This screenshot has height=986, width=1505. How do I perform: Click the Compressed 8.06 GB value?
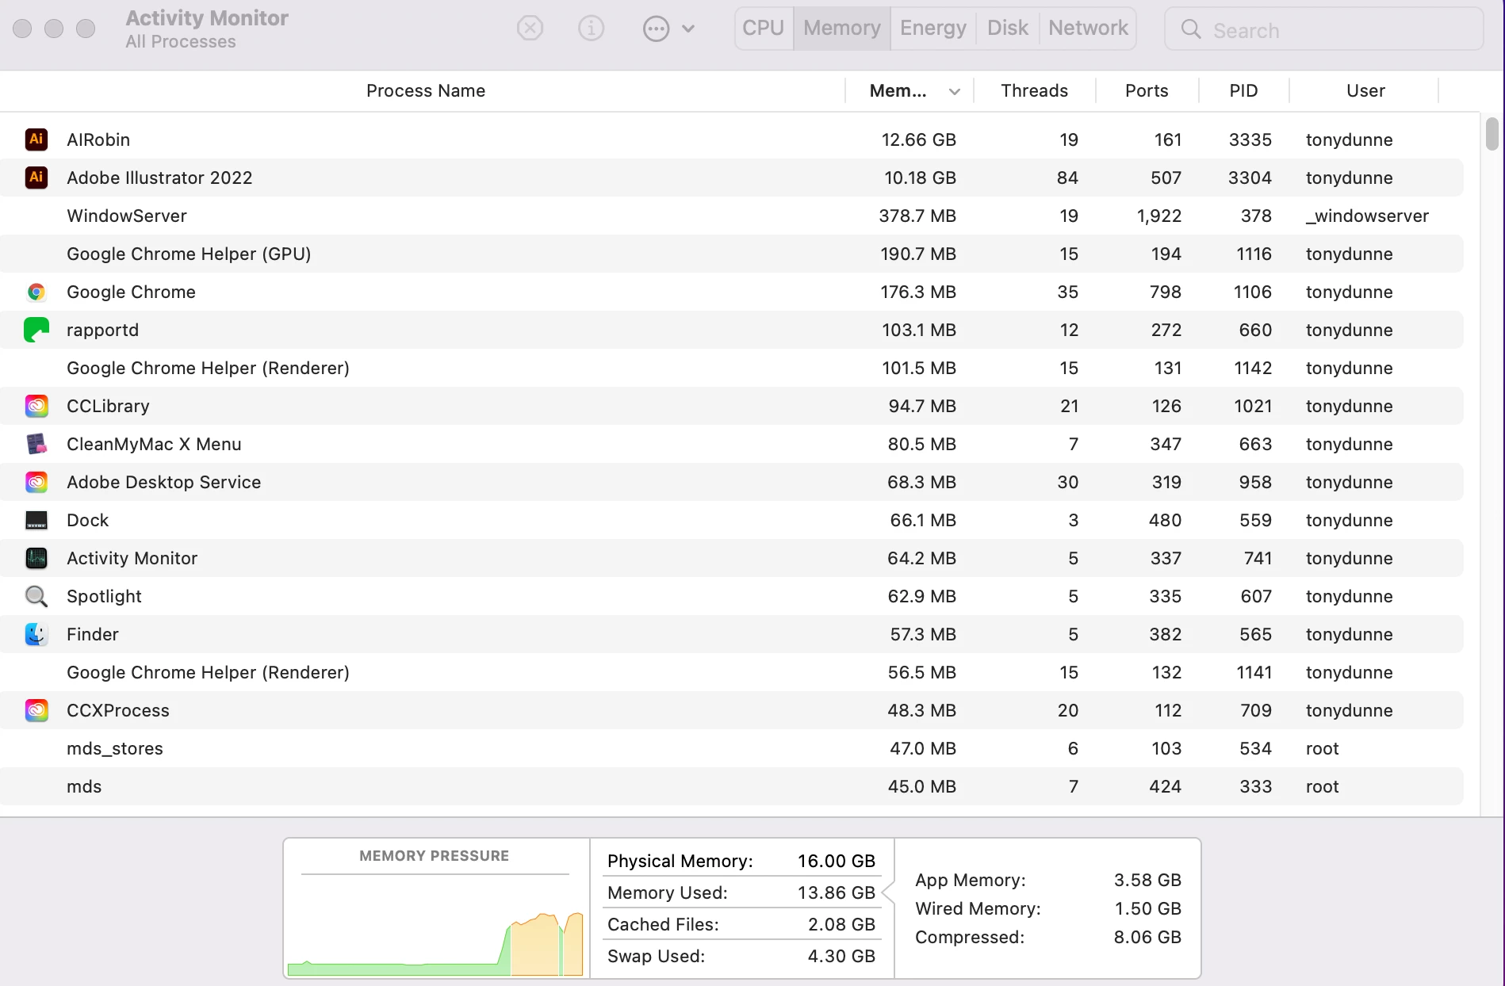1147,937
